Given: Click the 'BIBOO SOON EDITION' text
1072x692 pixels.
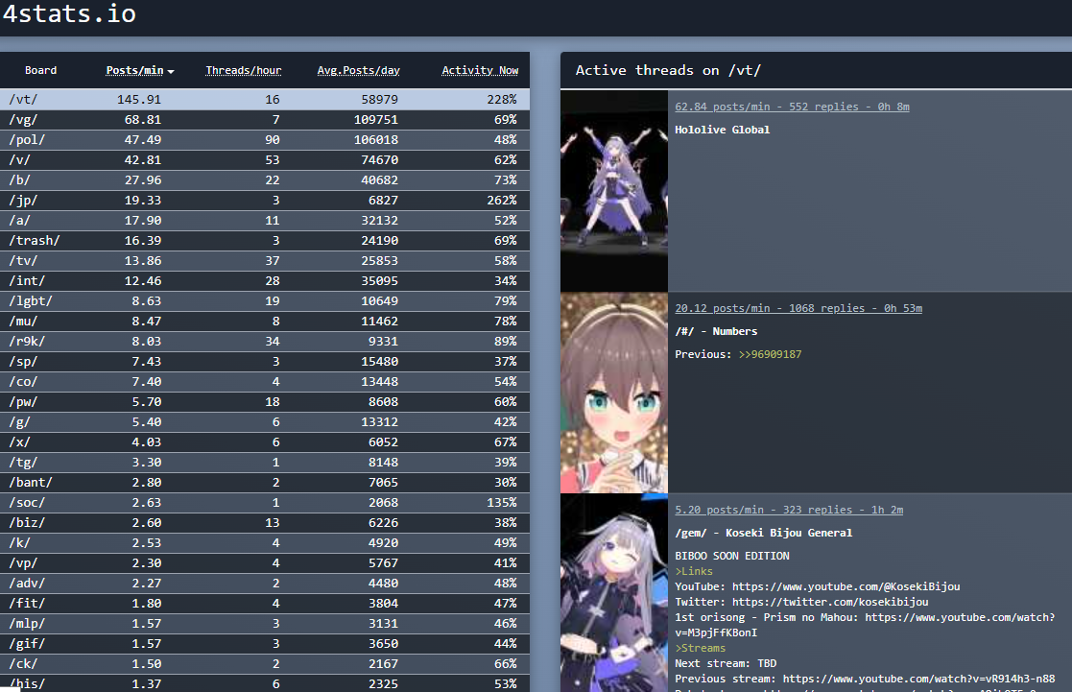Looking at the screenshot, I should 732,556.
